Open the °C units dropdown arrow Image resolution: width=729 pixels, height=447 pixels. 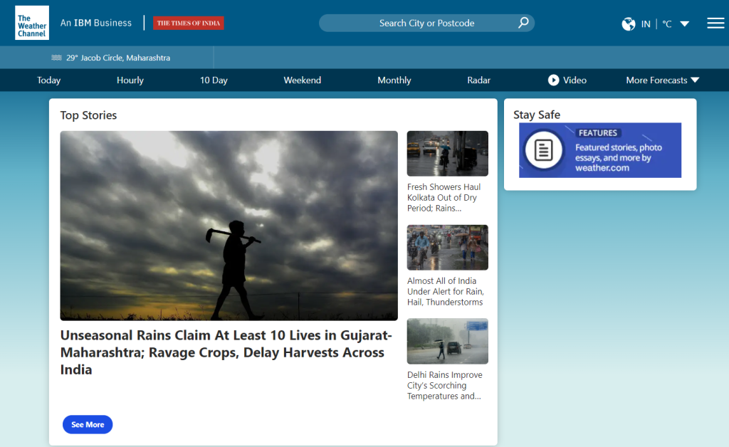coord(684,23)
